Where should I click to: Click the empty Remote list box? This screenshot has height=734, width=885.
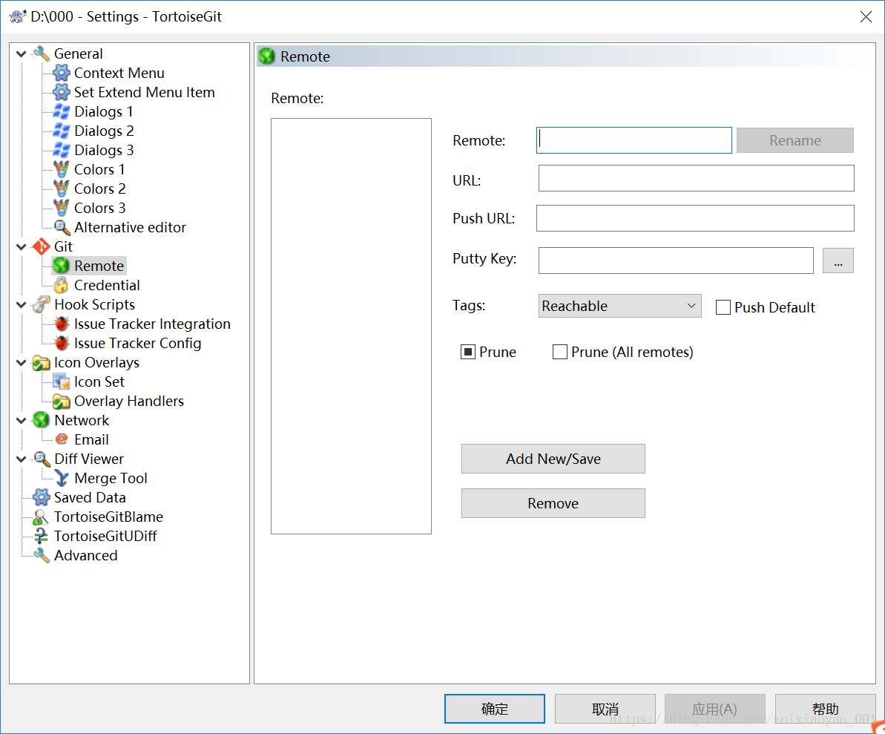(x=351, y=326)
